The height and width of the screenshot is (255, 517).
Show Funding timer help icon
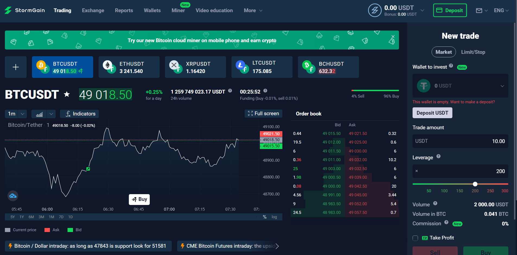click(x=265, y=91)
